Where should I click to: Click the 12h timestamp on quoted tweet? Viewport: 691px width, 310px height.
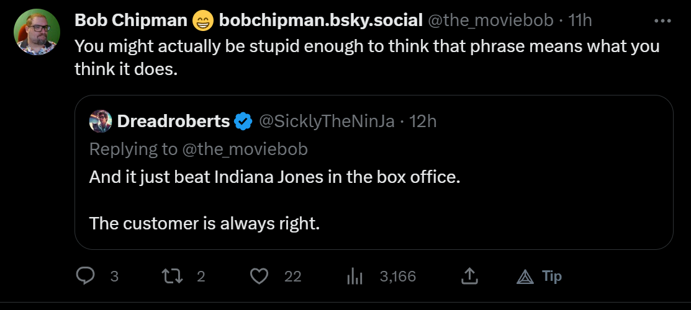pyautogui.click(x=423, y=122)
